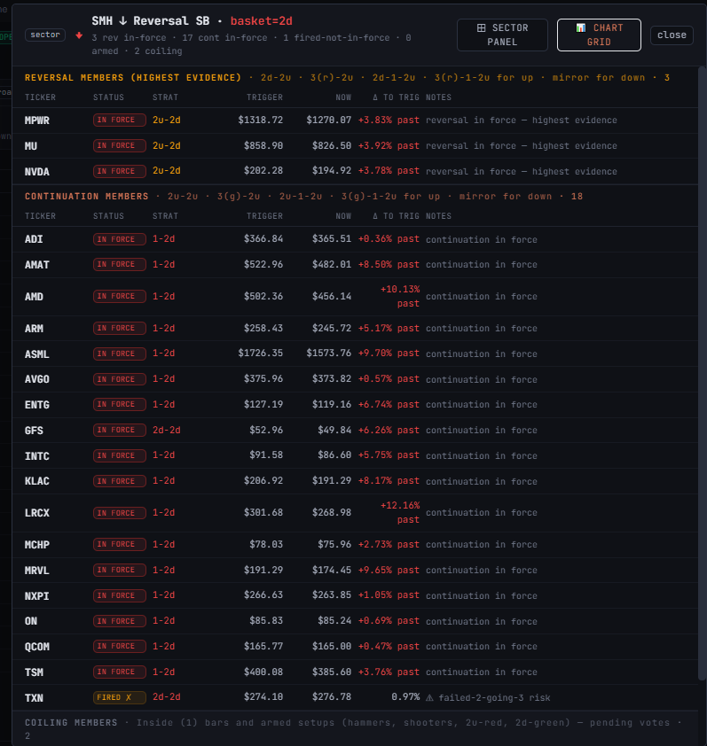Click the TRIGGER column header in reversal table
The width and height of the screenshot is (707, 746).
[x=264, y=97]
